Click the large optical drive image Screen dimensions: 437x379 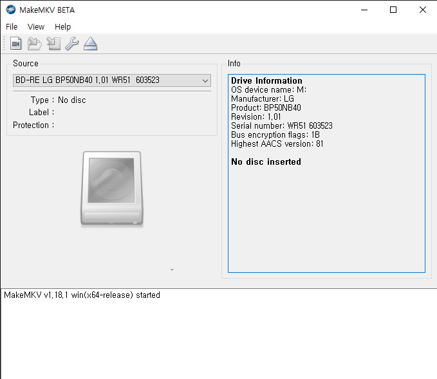pos(112,189)
